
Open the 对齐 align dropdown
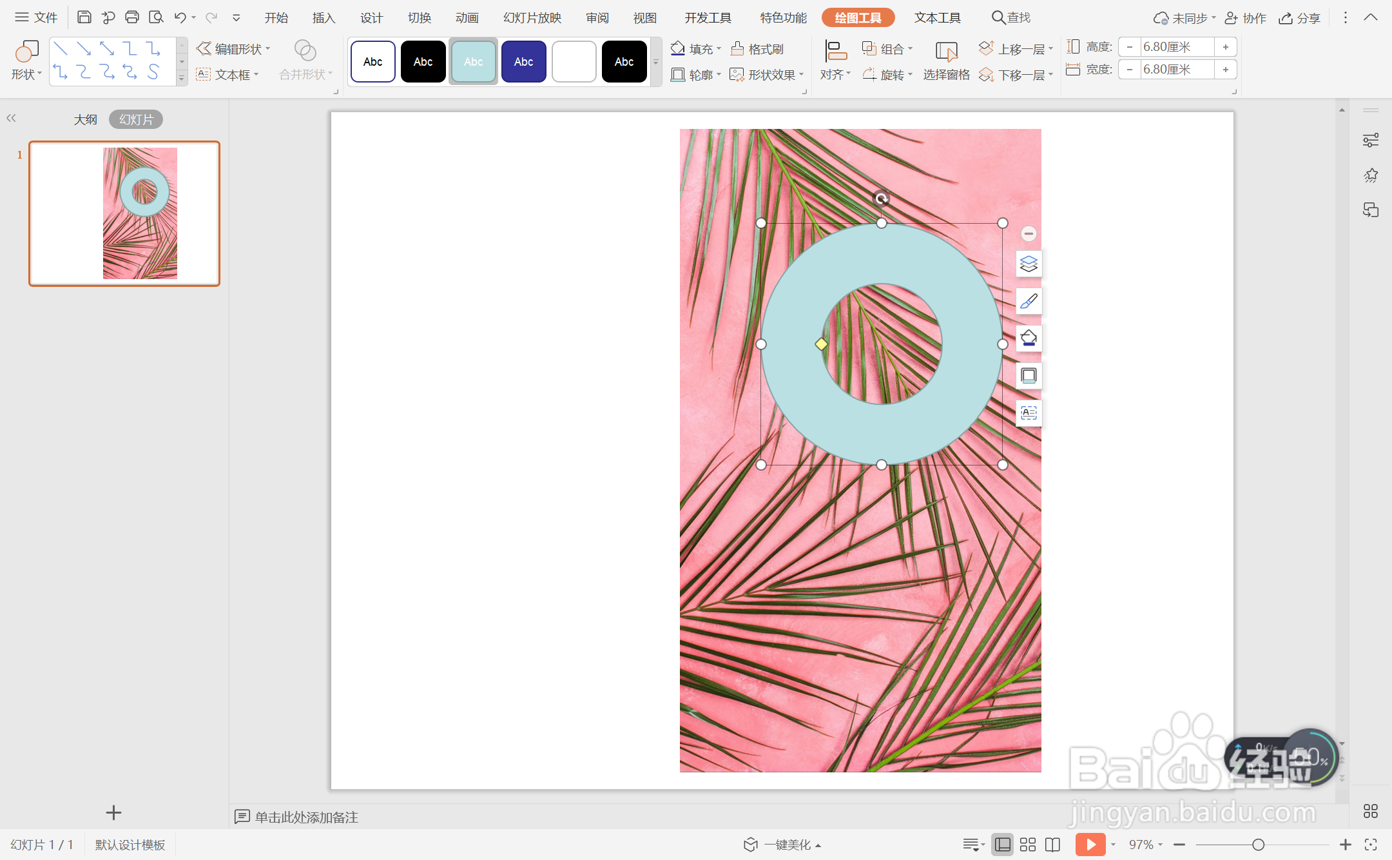point(835,61)
